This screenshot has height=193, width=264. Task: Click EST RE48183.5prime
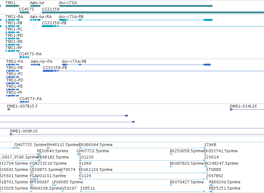[53, 157]
